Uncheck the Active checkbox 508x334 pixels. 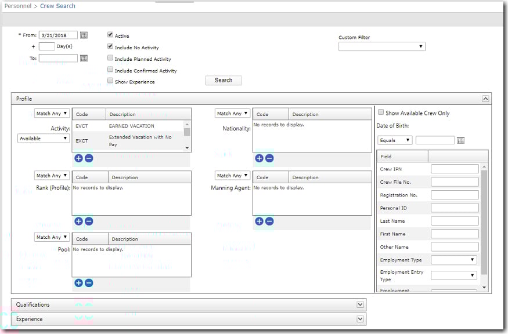click(x=110, y=35)
